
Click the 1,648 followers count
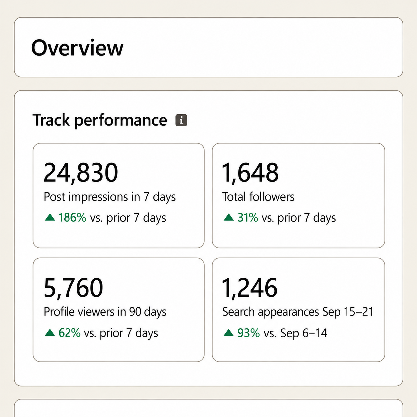click(250, 173)
